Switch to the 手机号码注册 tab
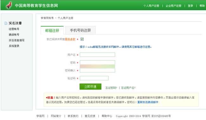 [80, 30]
